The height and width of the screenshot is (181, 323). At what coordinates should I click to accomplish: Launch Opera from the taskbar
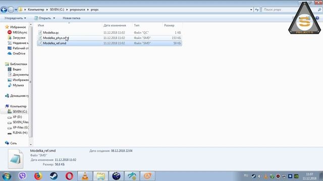point(69,176)
